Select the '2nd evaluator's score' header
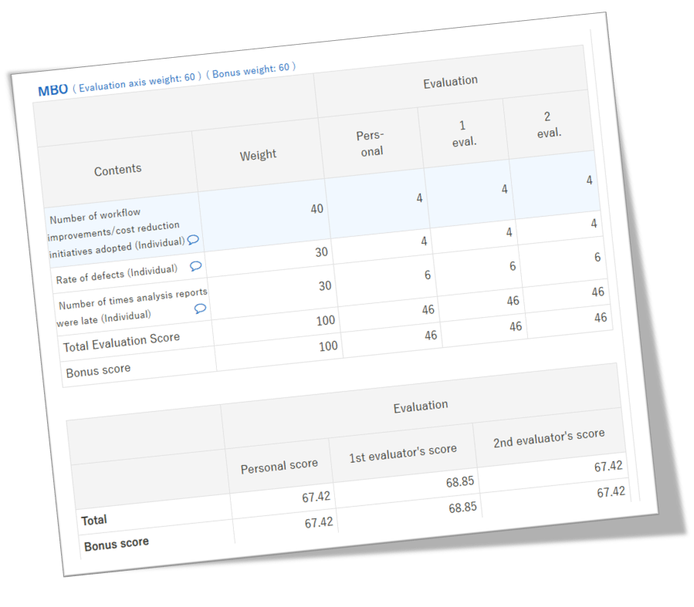Viewport: 694px width, 607px height. pyautogui.click(x=549, y=437)
